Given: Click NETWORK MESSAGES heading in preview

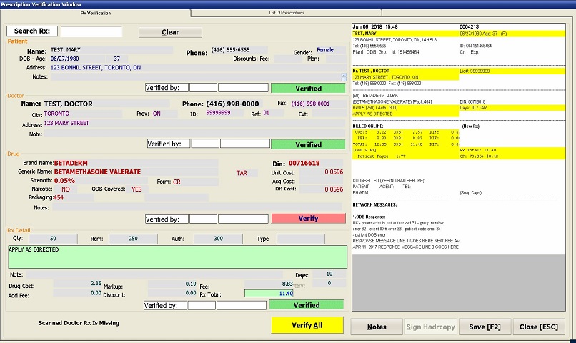Looking at the screenshot, I should (374, 204).
